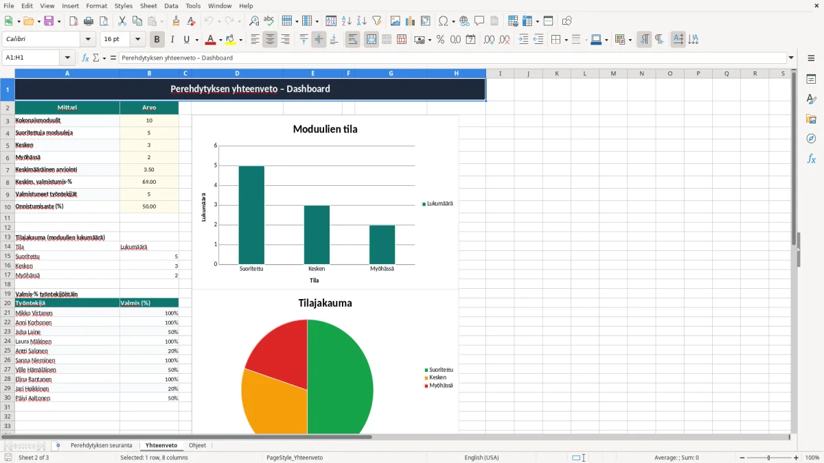Toggle Italic formatting
Viewport: 824px width, 463px height.
coord(172,40)
